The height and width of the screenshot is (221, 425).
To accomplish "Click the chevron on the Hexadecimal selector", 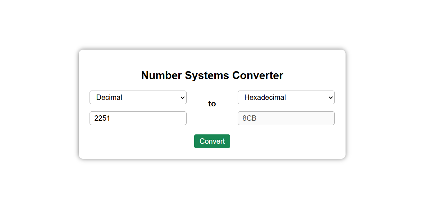I will [x=330, y=97].
